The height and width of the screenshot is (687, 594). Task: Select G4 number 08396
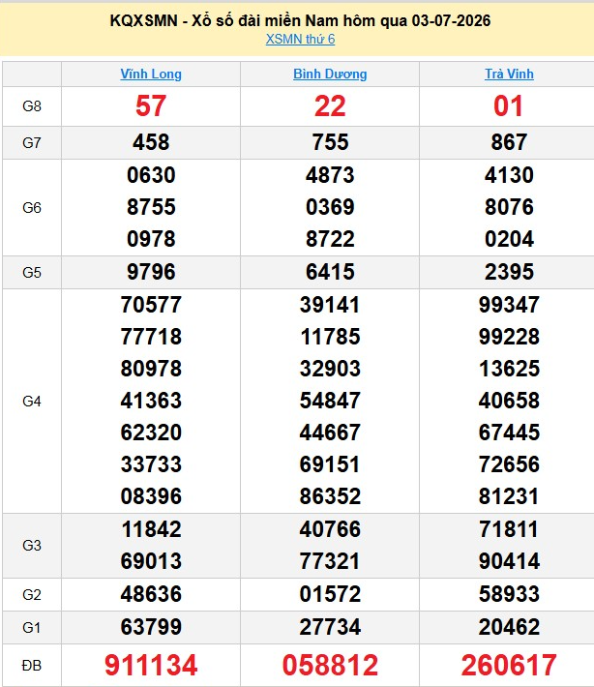tap(151, 496)
